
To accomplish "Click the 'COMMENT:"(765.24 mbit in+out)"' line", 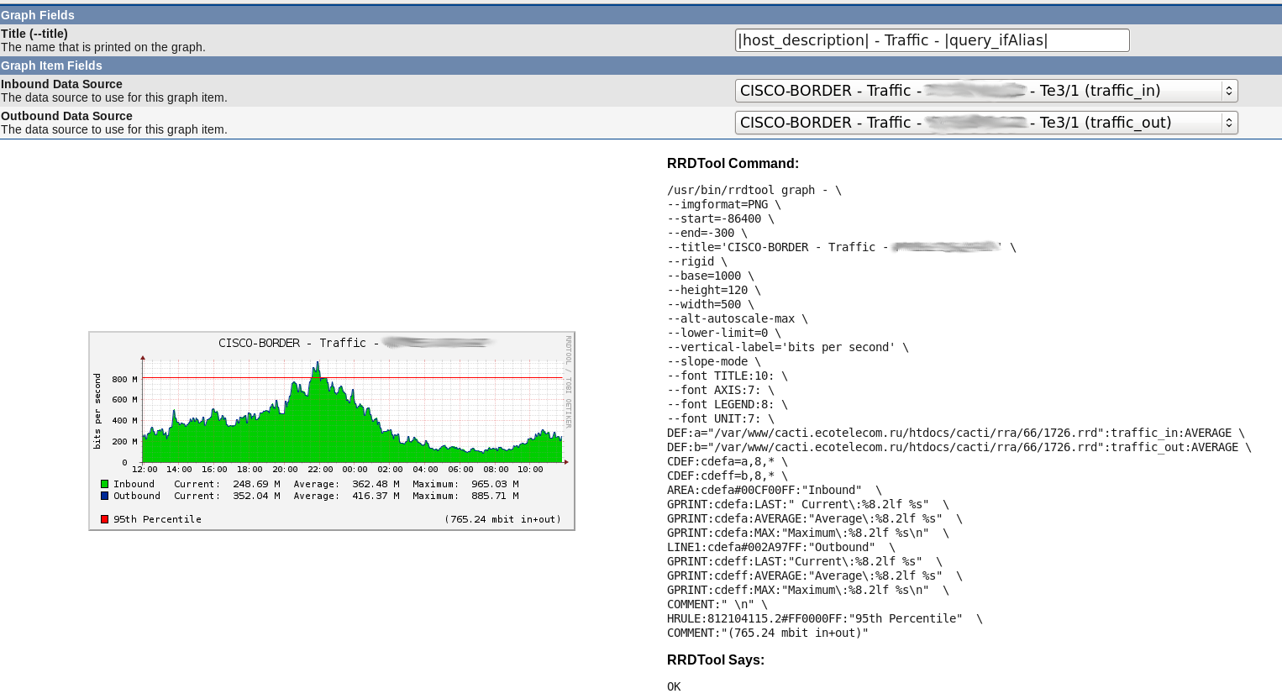I will [x=768, y=633].
